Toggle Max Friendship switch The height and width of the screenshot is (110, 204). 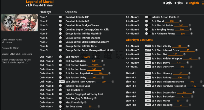point(61,102)
